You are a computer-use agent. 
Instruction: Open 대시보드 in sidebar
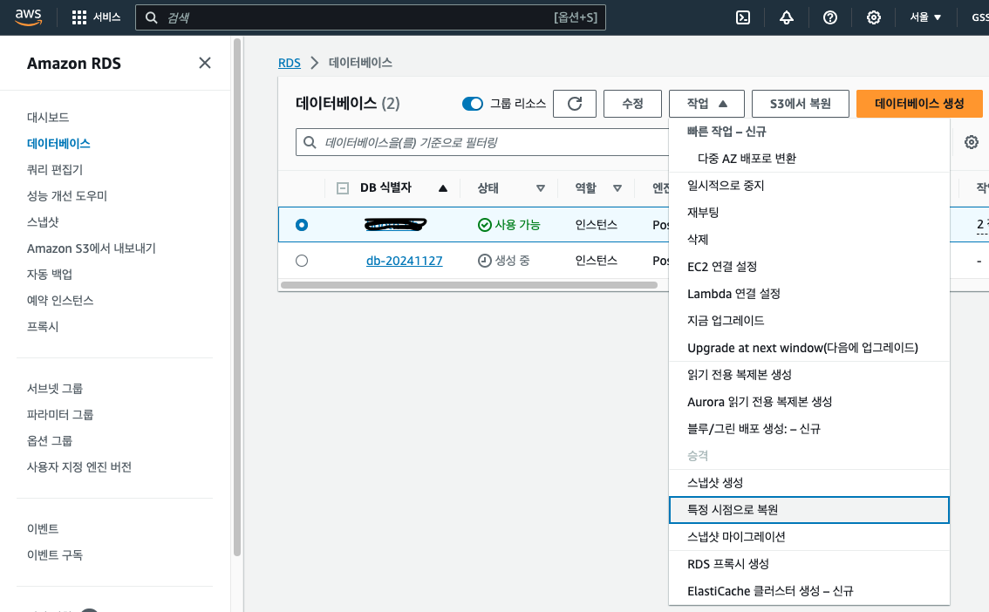coord(48,117)
